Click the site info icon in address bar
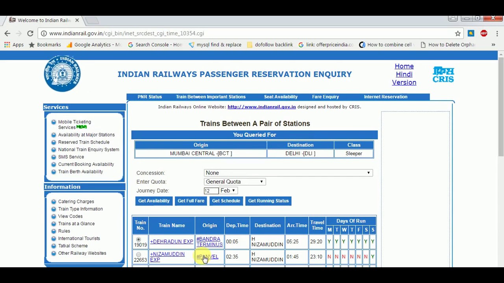504x283 pixels. coord(44,33)
